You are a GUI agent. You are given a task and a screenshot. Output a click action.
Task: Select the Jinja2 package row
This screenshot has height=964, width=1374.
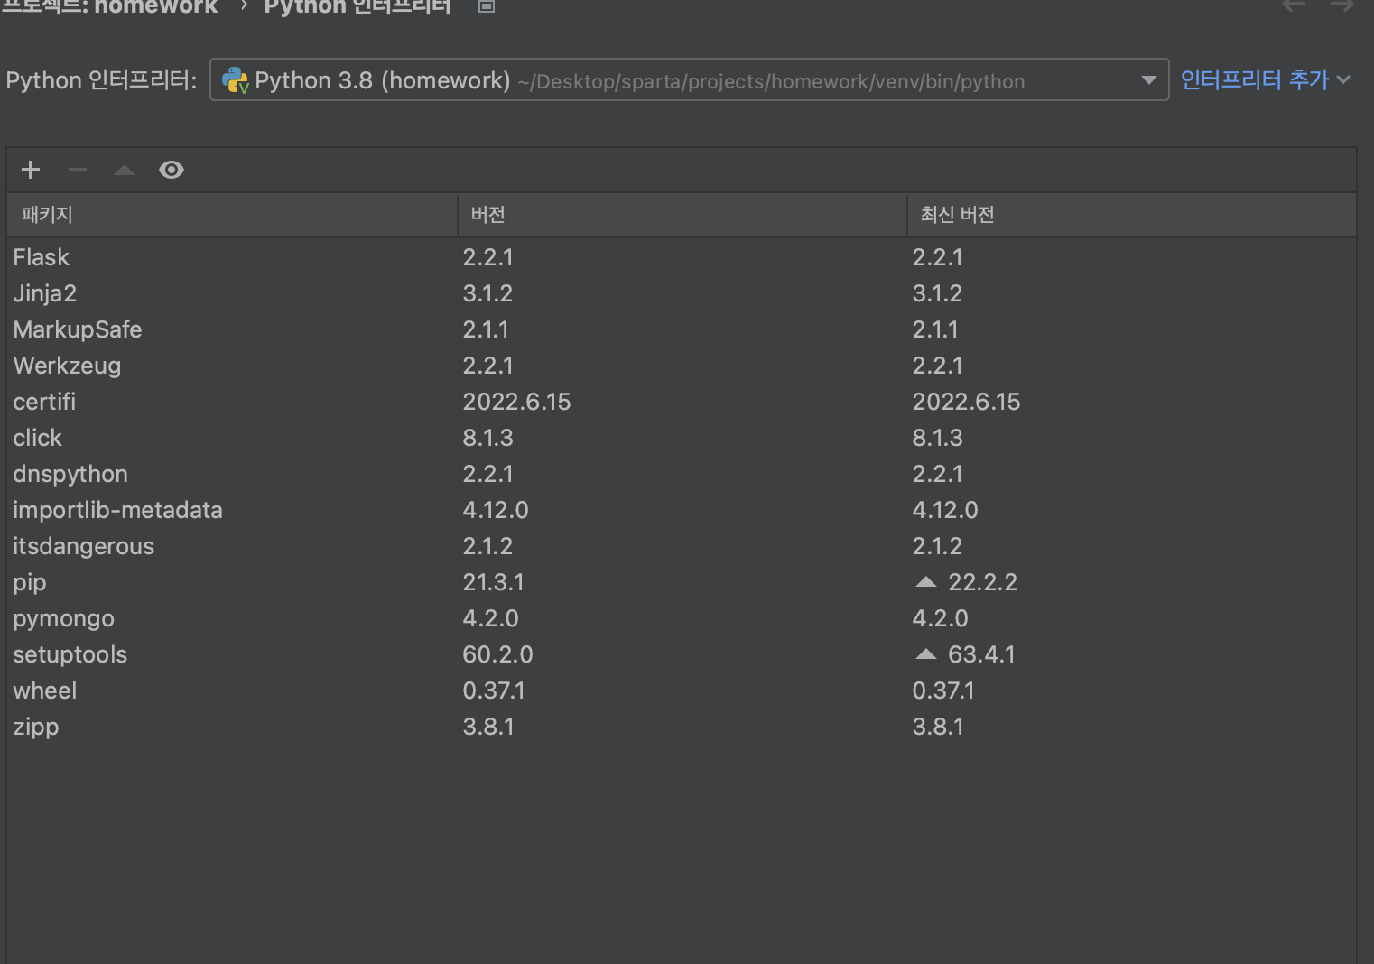point(682,293)
